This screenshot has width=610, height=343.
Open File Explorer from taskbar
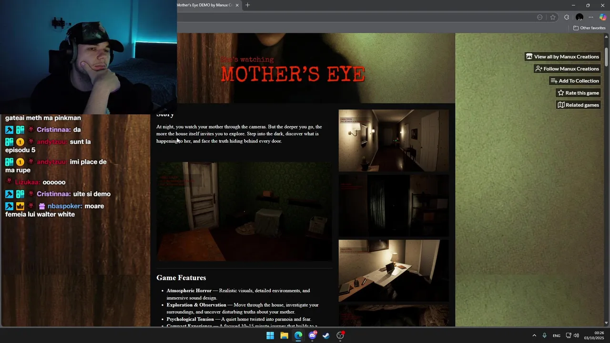(x=284, y=335)
